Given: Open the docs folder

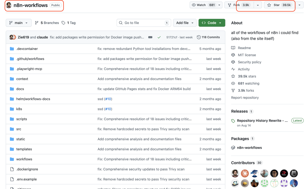Looking at the screenshot, I should (x=20, y=89).
